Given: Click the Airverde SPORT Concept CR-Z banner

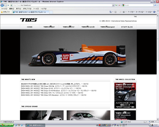Looking at the screenshot, I should (x=125, y=96).
